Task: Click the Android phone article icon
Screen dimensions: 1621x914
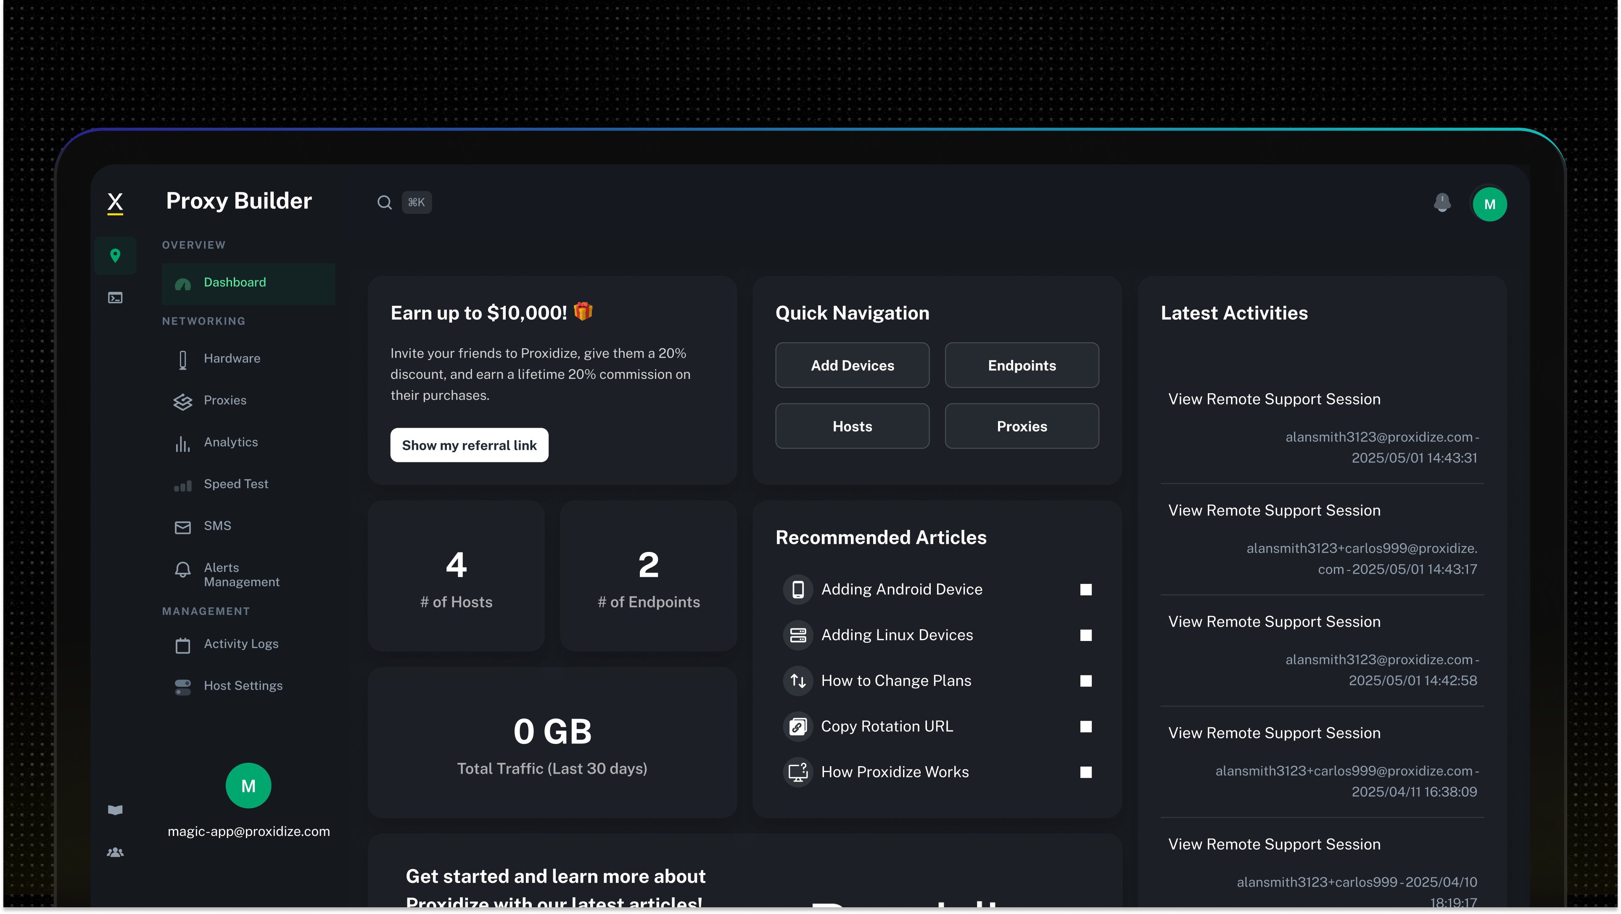Action: (798, 590)
